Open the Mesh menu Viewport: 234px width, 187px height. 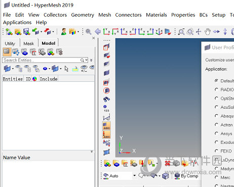[105, 15]
